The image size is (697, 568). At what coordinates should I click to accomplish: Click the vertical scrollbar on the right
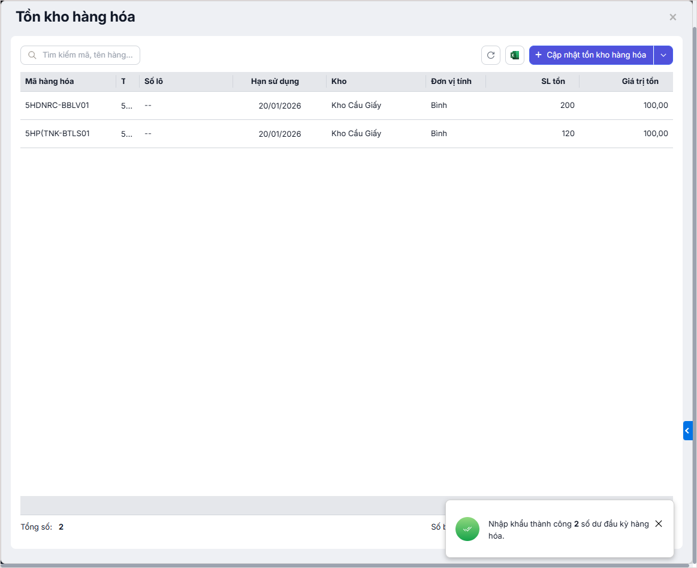(x=695, y=240)
